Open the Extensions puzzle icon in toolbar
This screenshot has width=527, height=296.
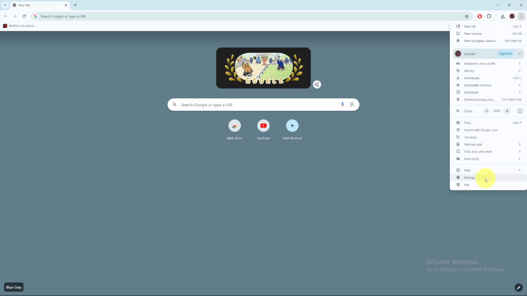489,16
